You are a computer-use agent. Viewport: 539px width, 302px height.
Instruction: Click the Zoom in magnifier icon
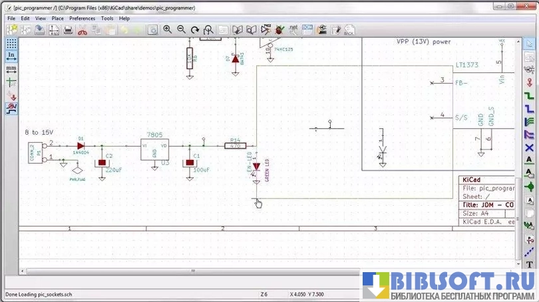tap(167, 30)
